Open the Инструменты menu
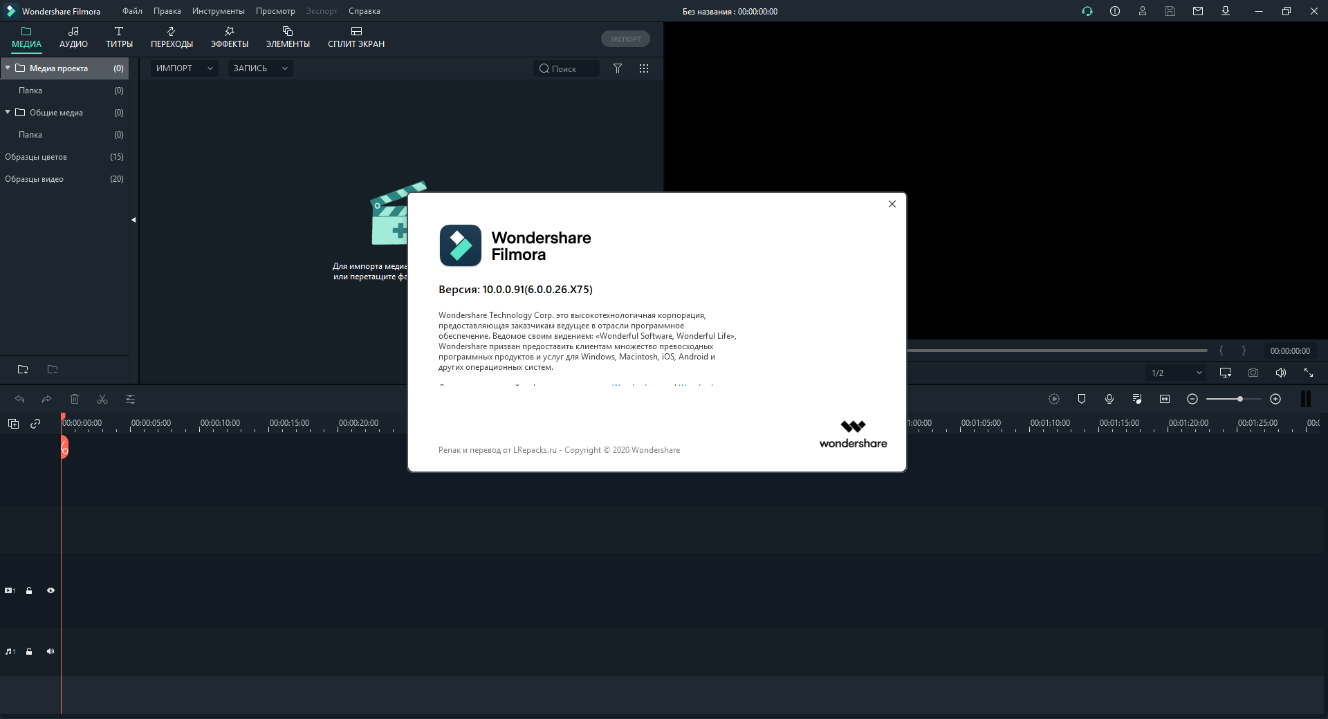1328x719 pixels. tap(218, 11)
